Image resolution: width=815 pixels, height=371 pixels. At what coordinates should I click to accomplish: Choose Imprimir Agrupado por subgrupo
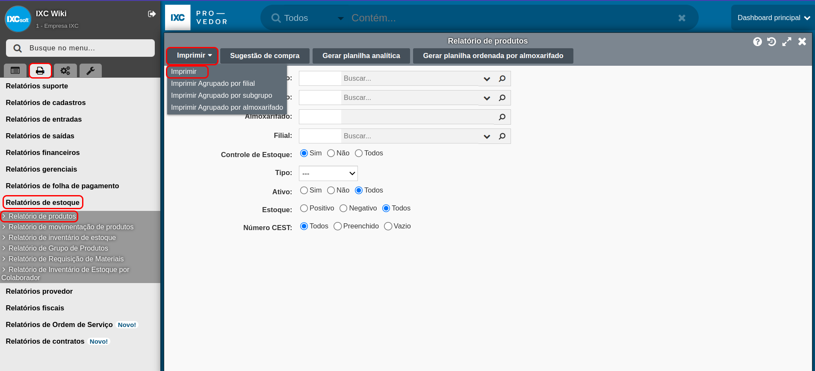pos(221,96)
